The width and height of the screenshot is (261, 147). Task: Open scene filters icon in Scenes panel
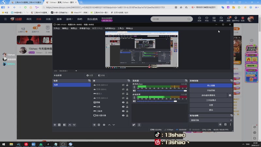tap(64, 125)
